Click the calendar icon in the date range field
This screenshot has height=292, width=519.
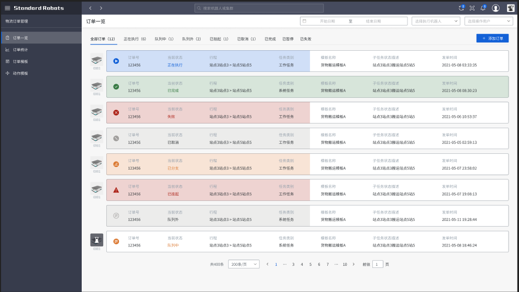[304, 21]
